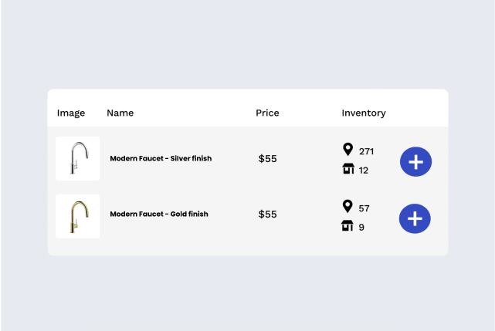Add the Gold finish faucet with plus button

tap(415, 218)
